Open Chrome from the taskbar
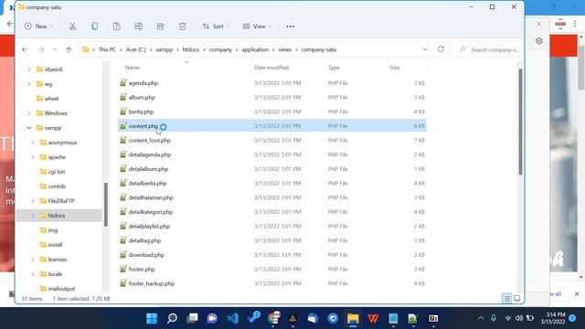The height and width of the screenshot is (329, 585). point(273,319)
